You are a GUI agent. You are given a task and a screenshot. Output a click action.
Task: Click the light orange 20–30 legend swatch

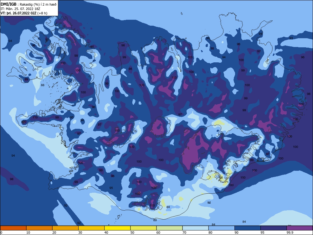[65, 228]
